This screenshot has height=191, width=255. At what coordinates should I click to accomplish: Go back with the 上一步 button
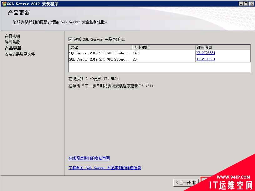(186, 183)
